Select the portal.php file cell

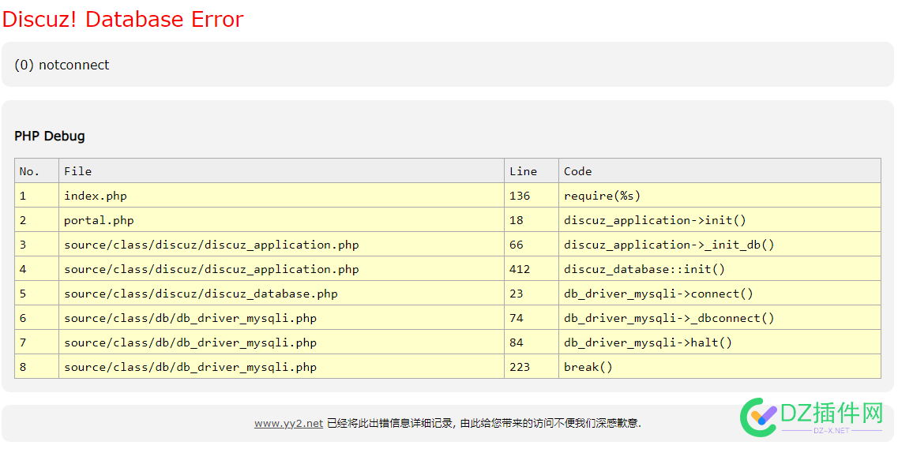coord(281,220)
